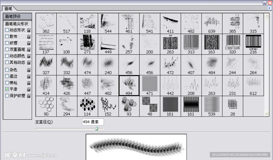Click the brush list scroll-up arrow
The width and height of the screenshot is (273, 160).
(x=267, y=16)
